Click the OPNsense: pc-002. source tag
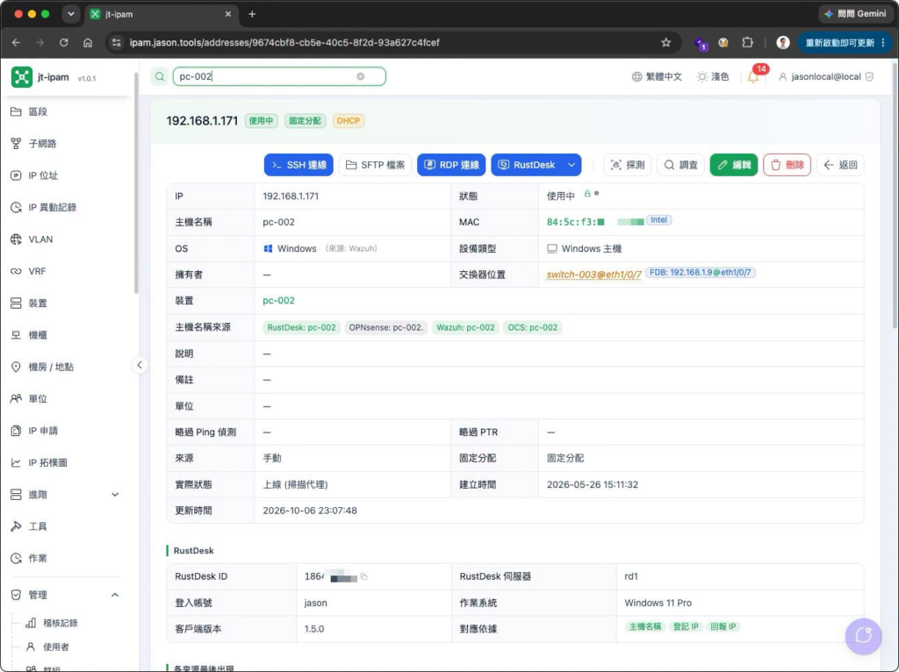899x672 pixels. (386, 327)
